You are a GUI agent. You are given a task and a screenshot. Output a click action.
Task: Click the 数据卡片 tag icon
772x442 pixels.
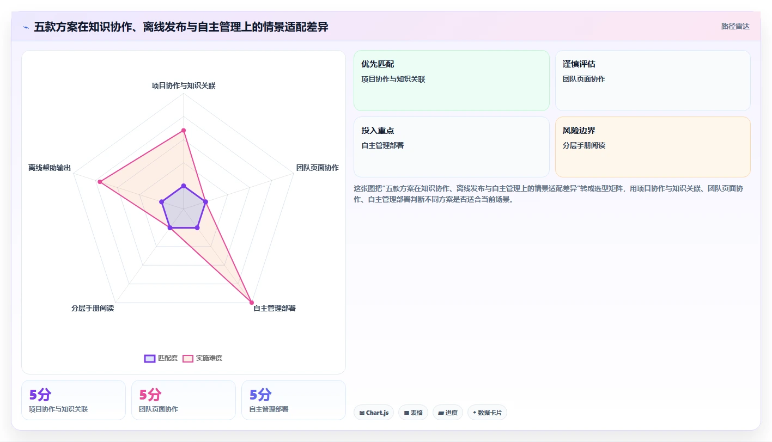(475, 413)
